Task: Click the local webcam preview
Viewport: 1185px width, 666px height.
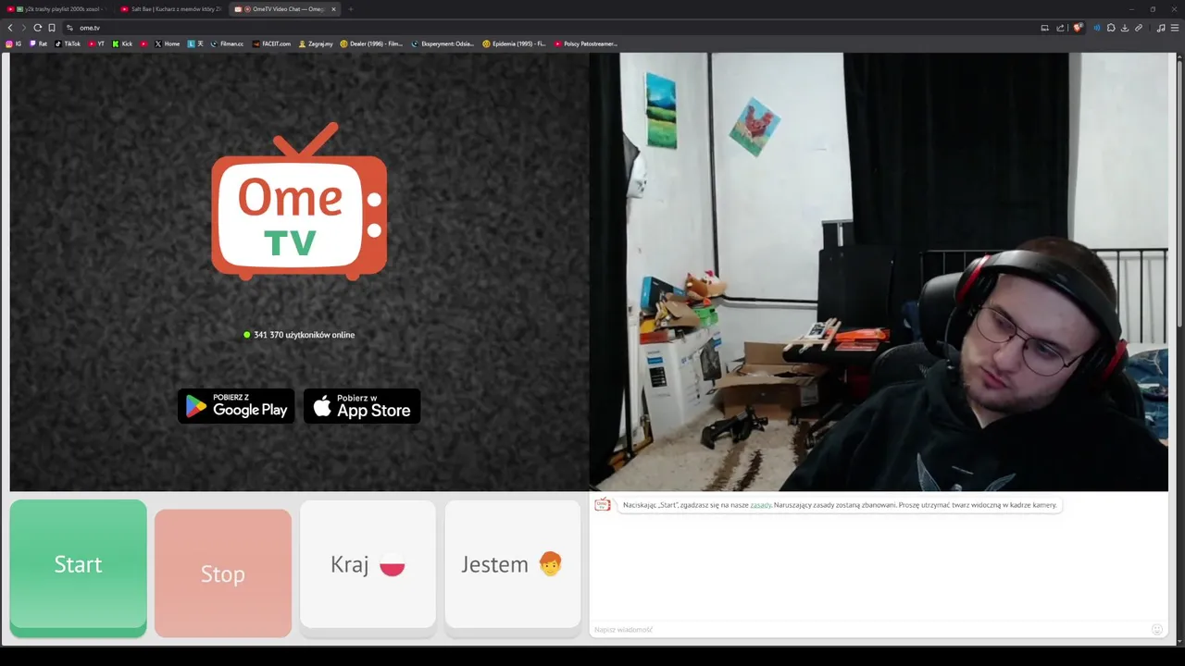Action: coord(879,272)
